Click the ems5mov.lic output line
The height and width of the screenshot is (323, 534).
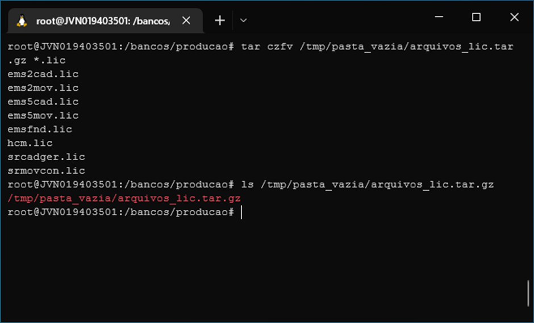coord(43,115)
